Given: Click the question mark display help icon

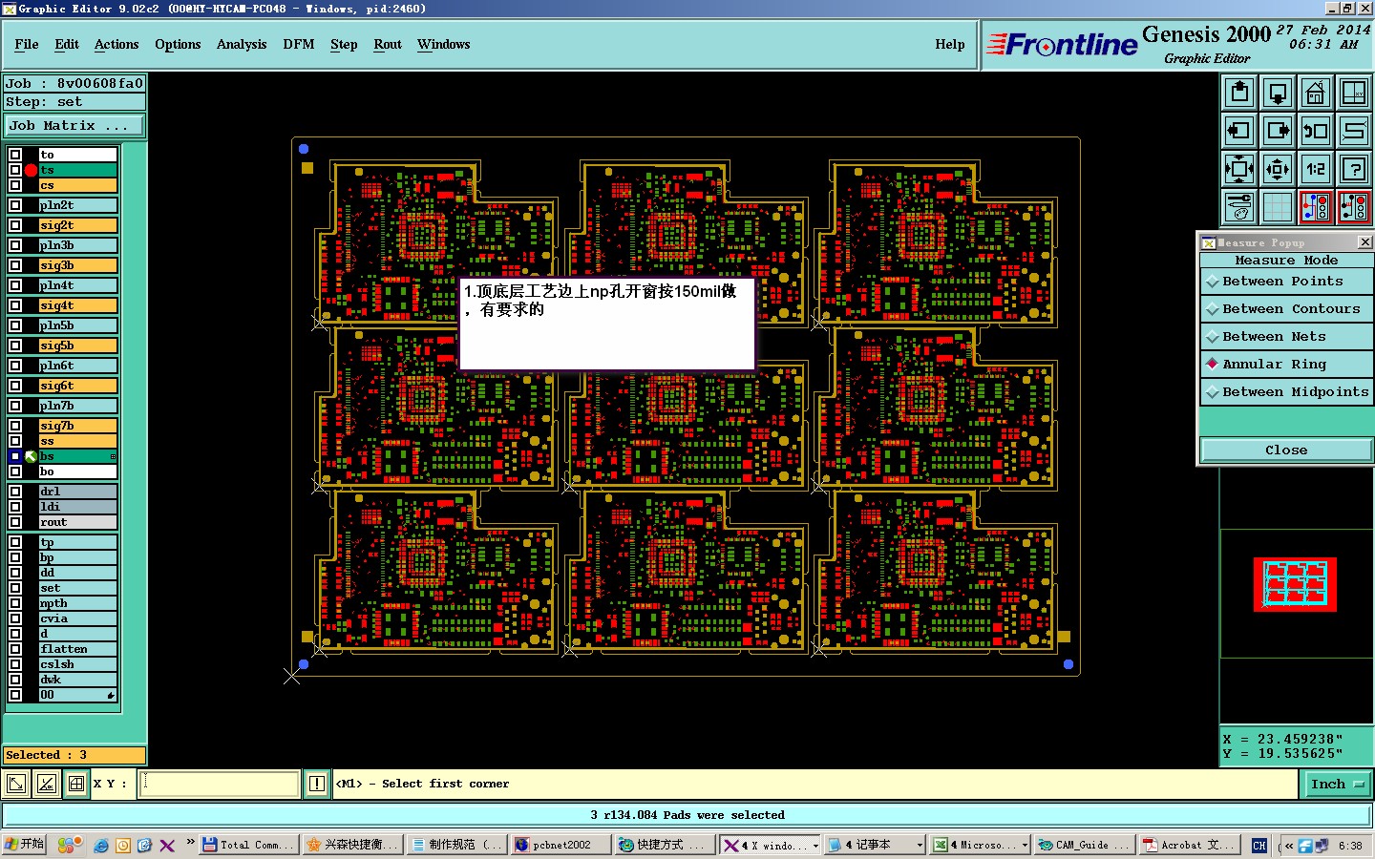Looking at the screenshot, I should point(1354,169).
